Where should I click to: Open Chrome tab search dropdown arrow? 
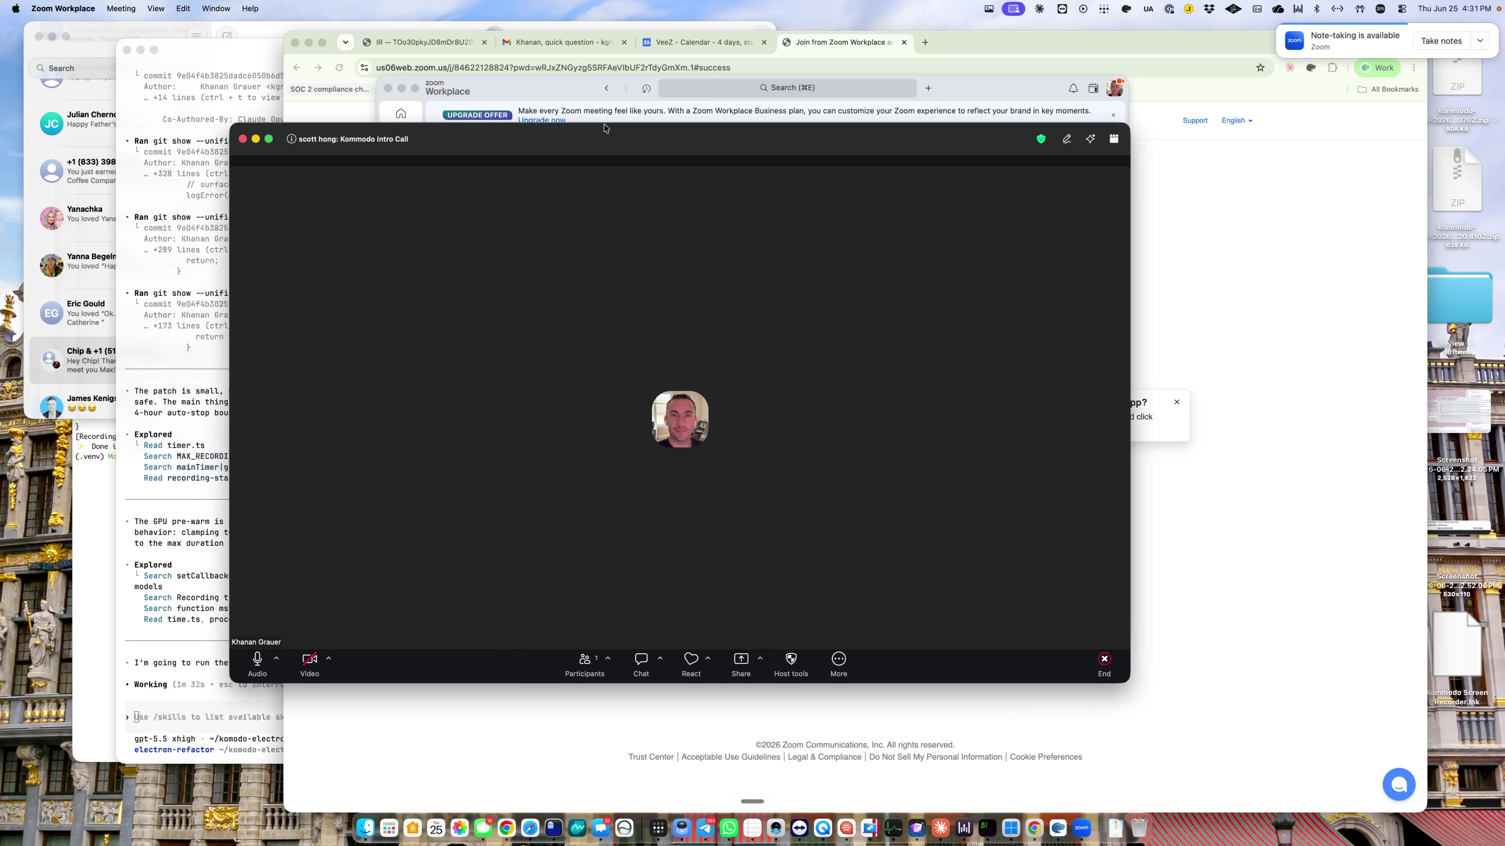tap(346, 42)
